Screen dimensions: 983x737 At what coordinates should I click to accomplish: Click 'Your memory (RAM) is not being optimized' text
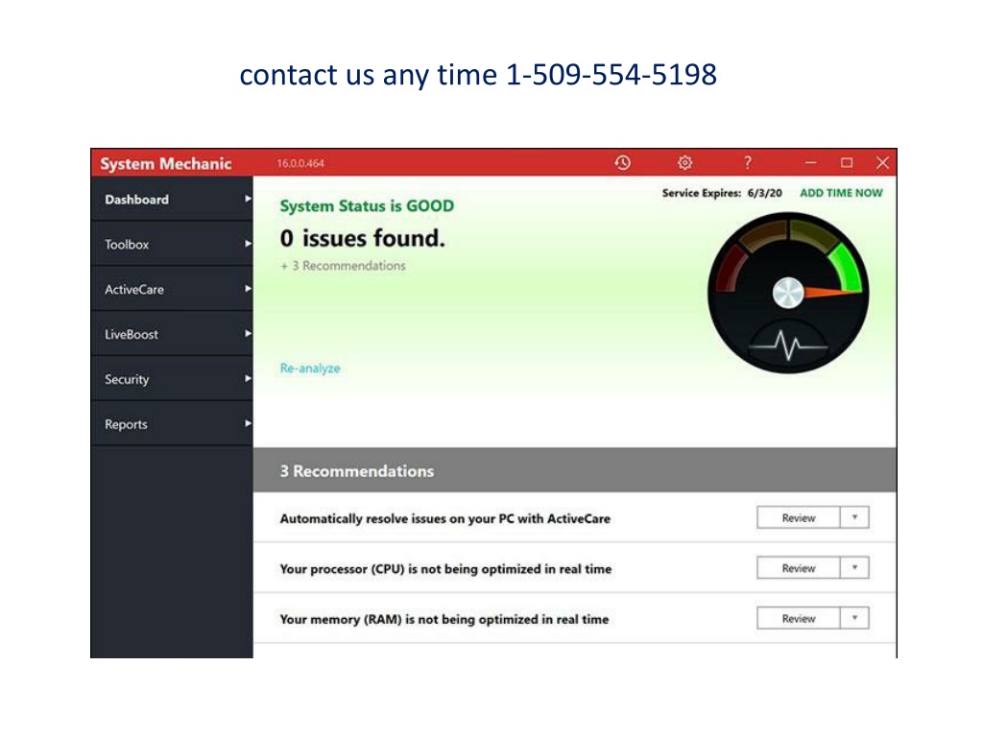[444, 619]
